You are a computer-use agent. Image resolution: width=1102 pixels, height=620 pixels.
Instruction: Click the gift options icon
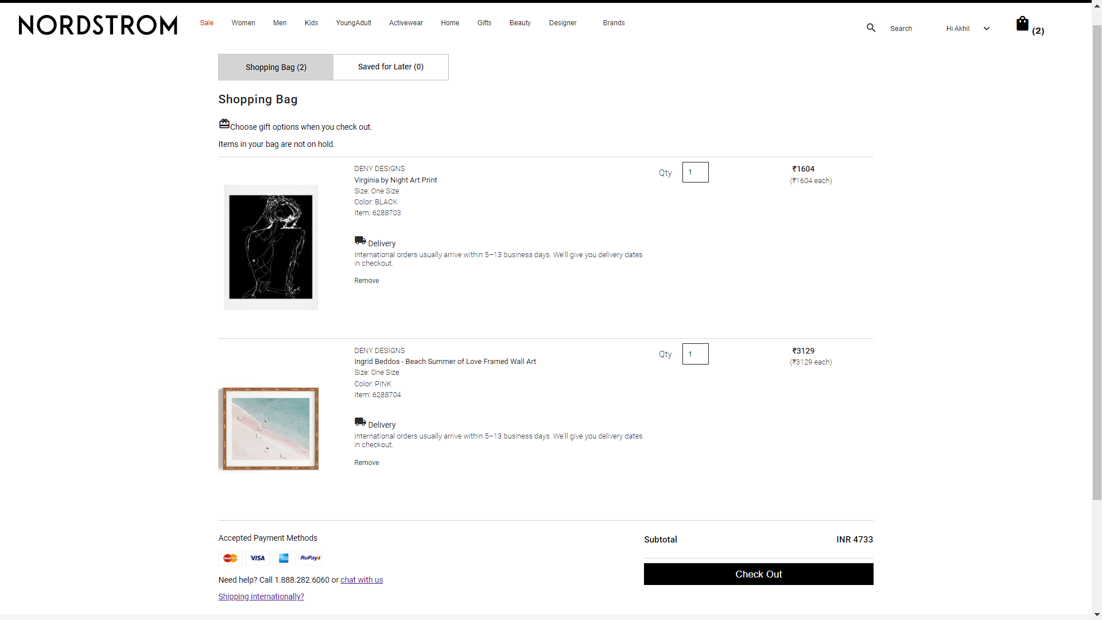tap(224, 124)
